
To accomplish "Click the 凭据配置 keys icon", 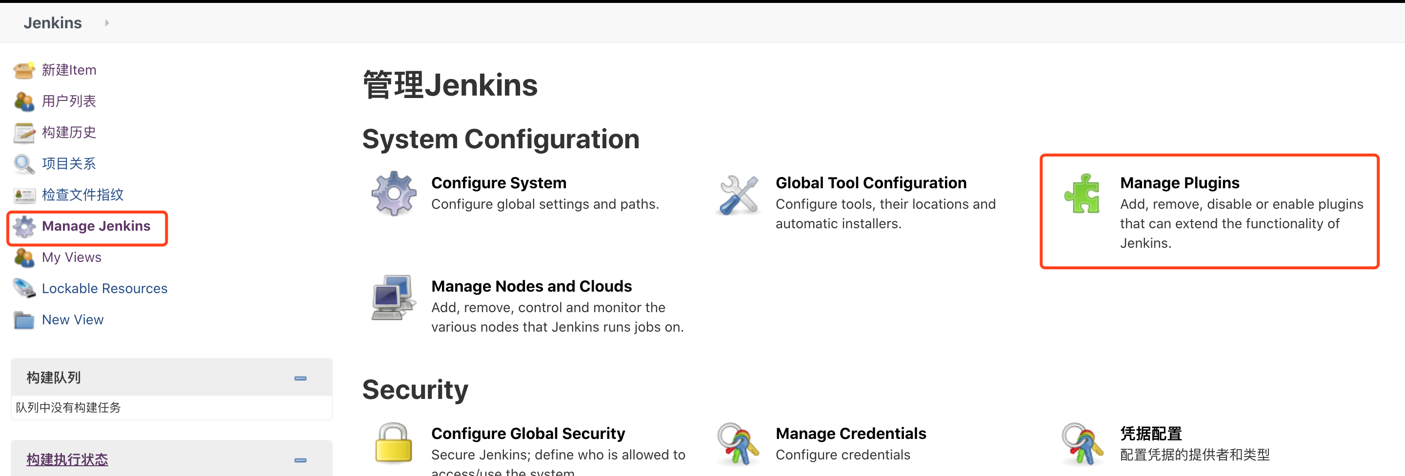I will tap(1083, 445).
